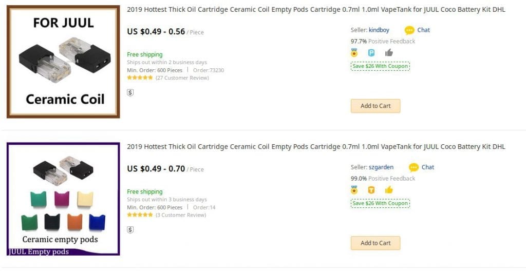Click the dollar icon under first listing
526x272 pixels.
pos(130,93)
